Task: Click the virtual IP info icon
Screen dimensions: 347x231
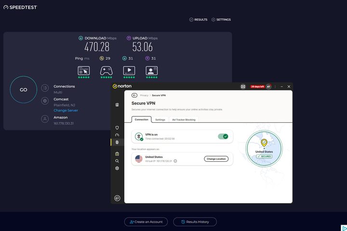Action: click(175, 161)
